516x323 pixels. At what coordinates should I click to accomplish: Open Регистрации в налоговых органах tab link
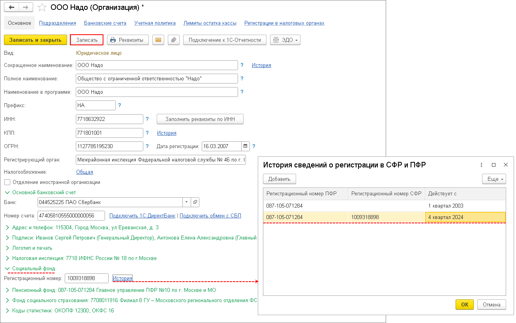(x=284, y=23)
